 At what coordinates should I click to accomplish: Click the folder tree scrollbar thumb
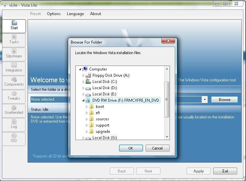pos(167,99)
